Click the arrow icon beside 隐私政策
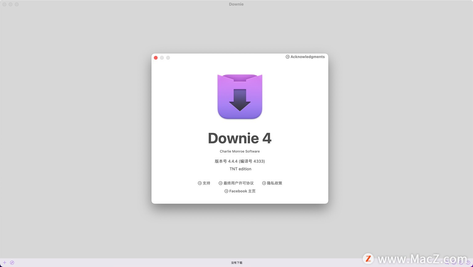 click(264, 183)
